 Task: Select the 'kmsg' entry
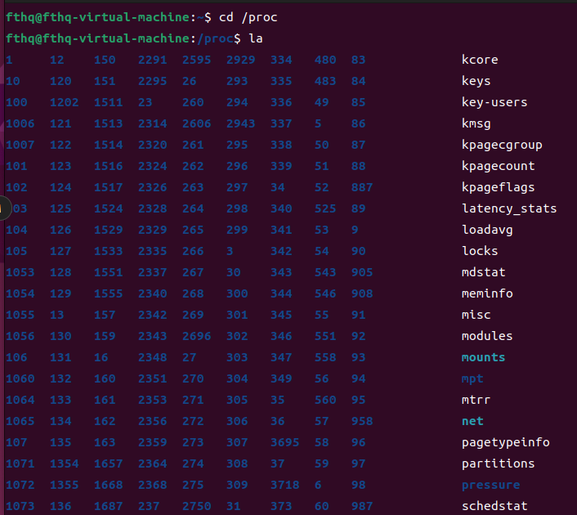(x=476, y=123)
